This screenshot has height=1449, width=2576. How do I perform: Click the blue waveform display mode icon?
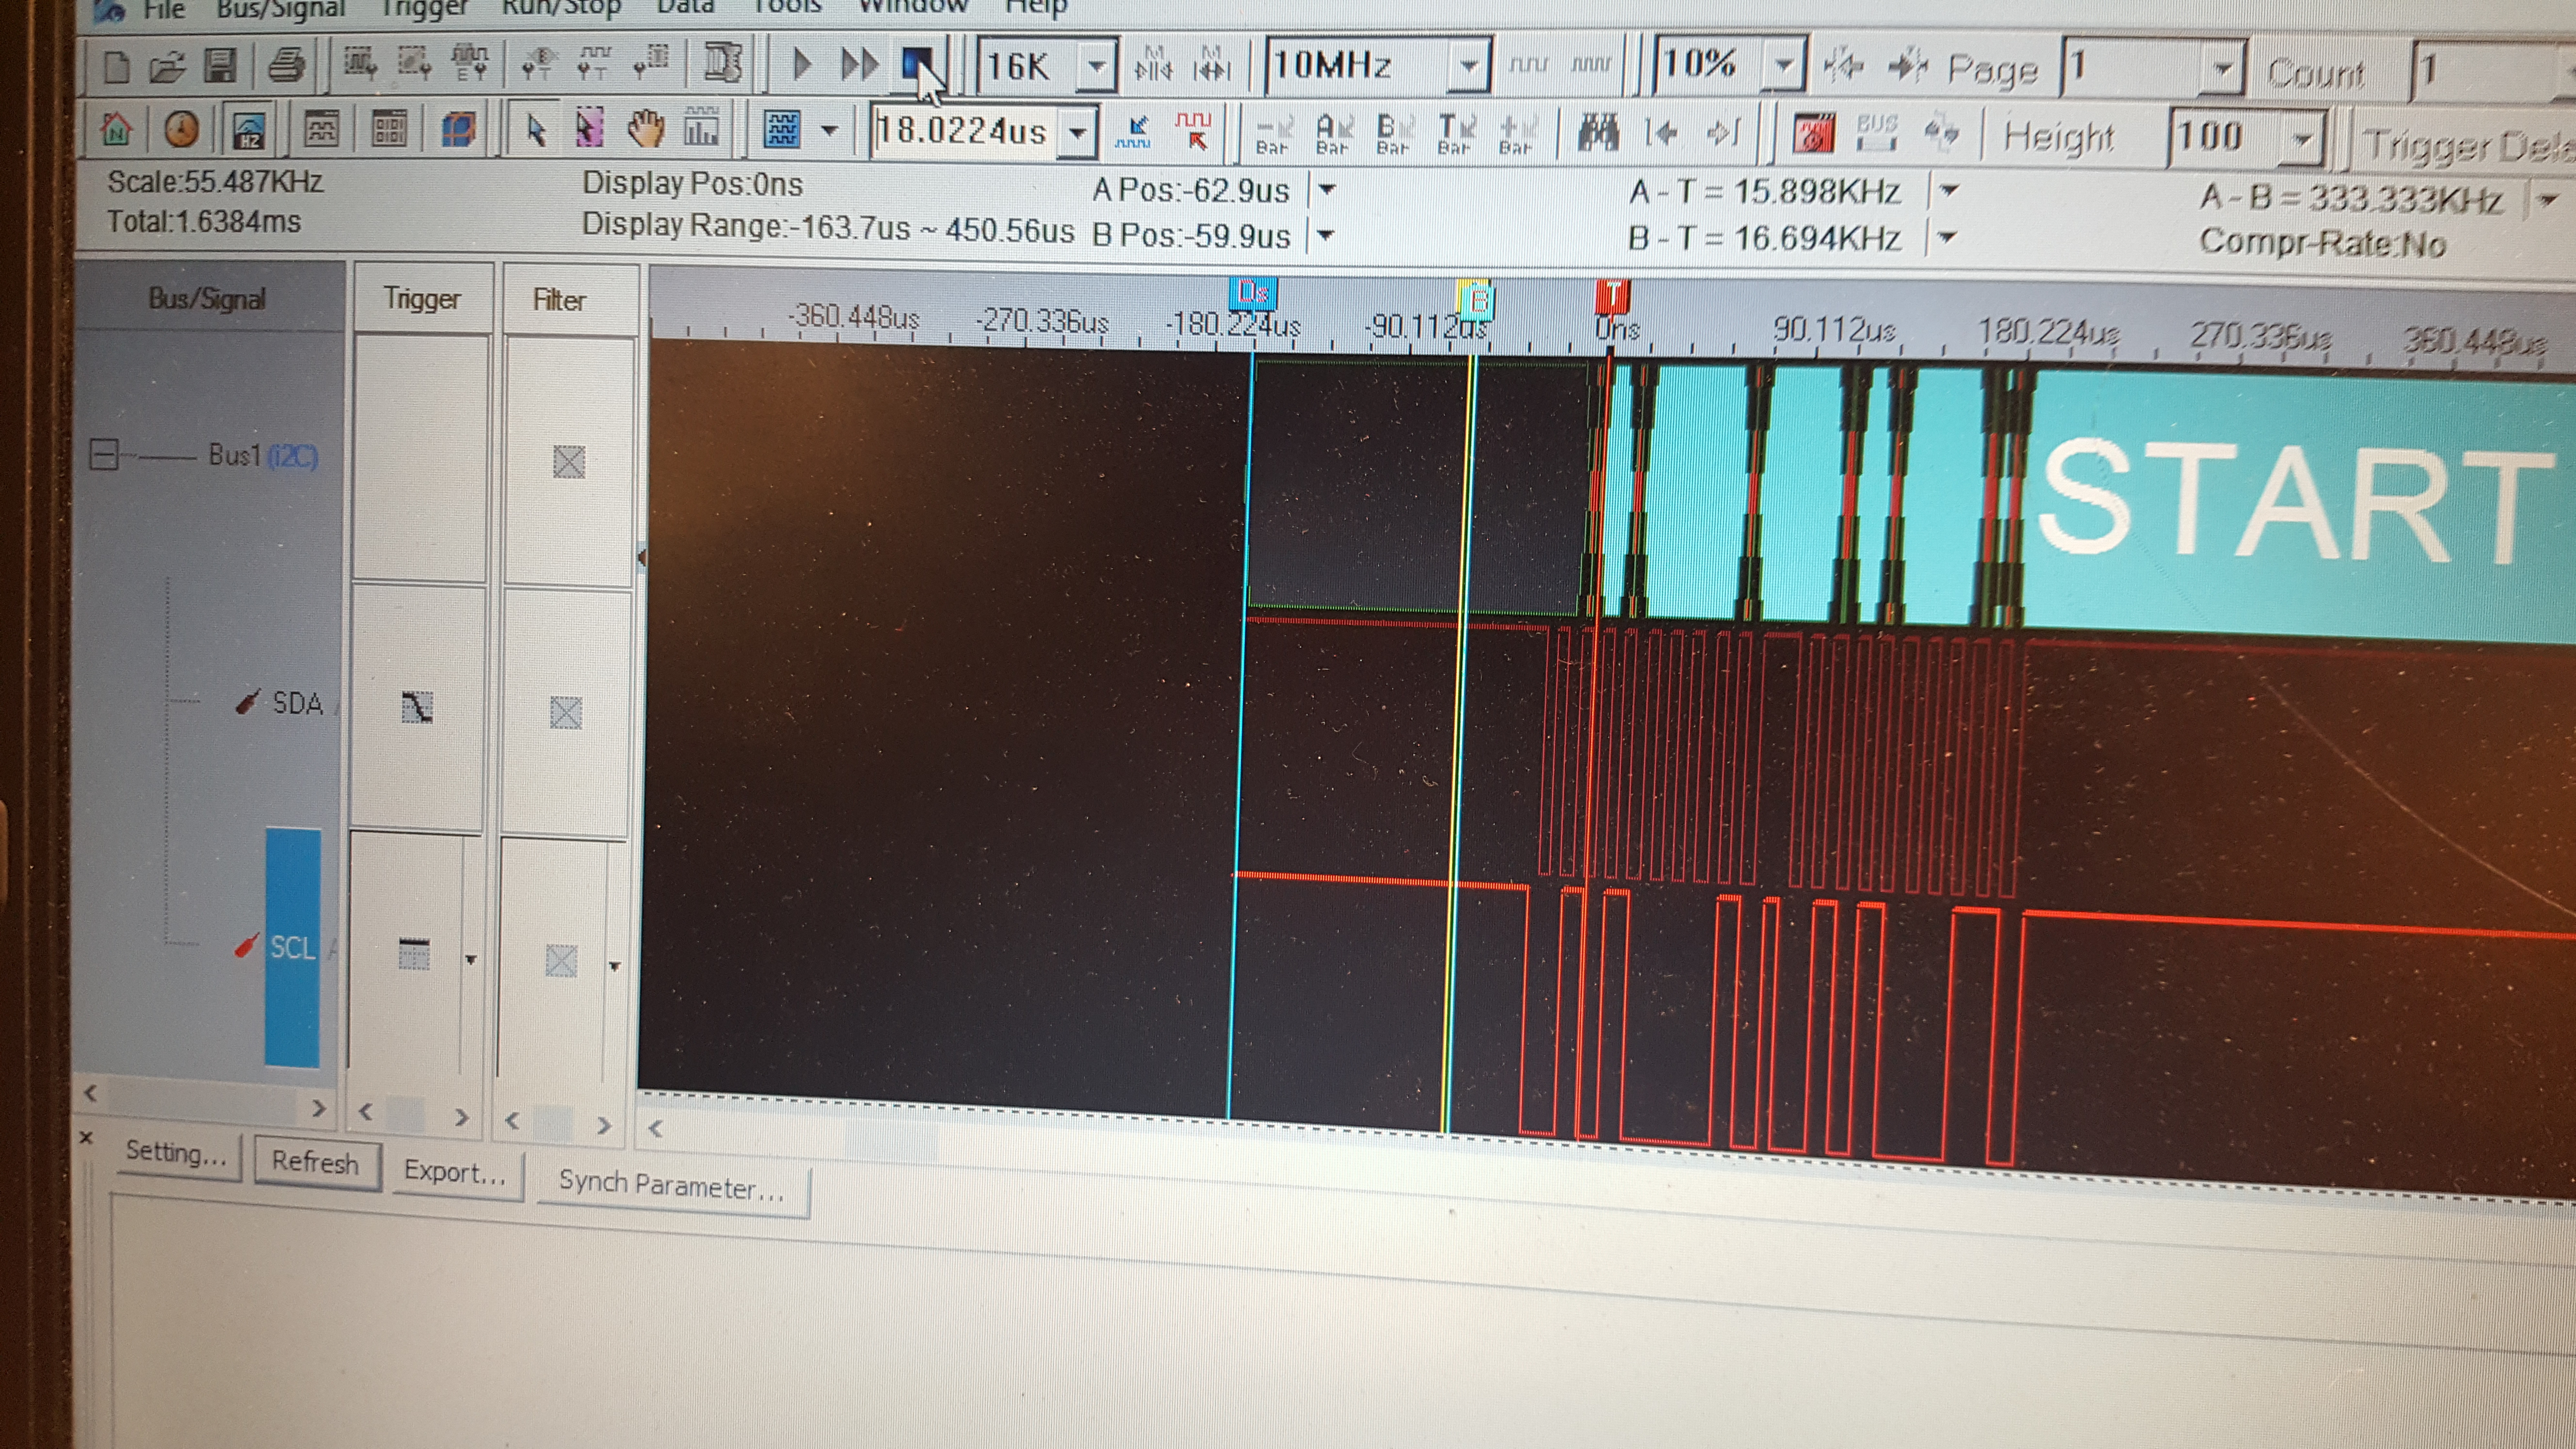tap(782, 130)
